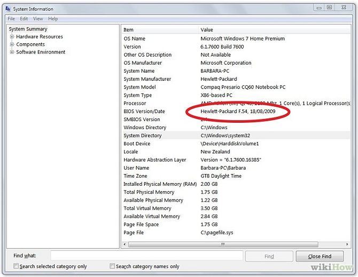358x277 pixels.
Task: Select the System Directory row
Action: (236, 136)
